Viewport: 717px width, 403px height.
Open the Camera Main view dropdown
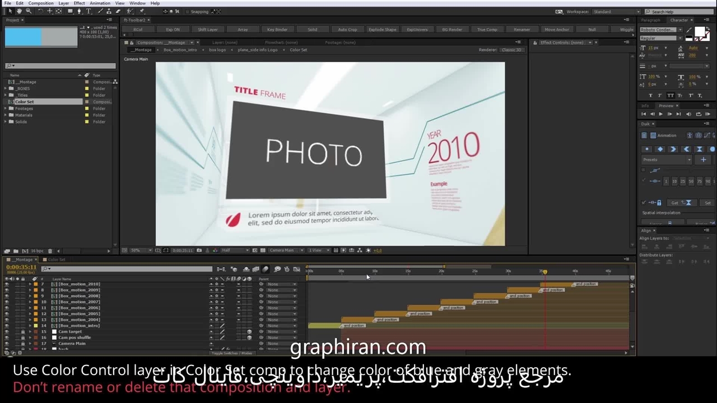[x=285, y=250]
